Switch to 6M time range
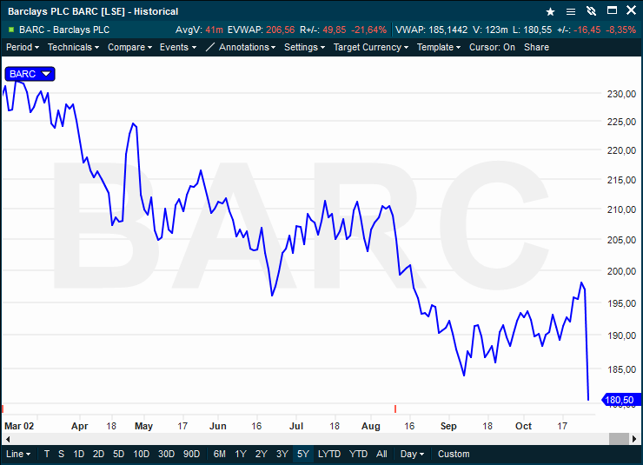Image resolution: width=643 pixels, height=465 pixels. (x=220, y=454)
